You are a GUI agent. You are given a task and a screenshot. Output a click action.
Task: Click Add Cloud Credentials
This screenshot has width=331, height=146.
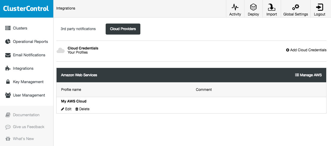click(306, 50)
